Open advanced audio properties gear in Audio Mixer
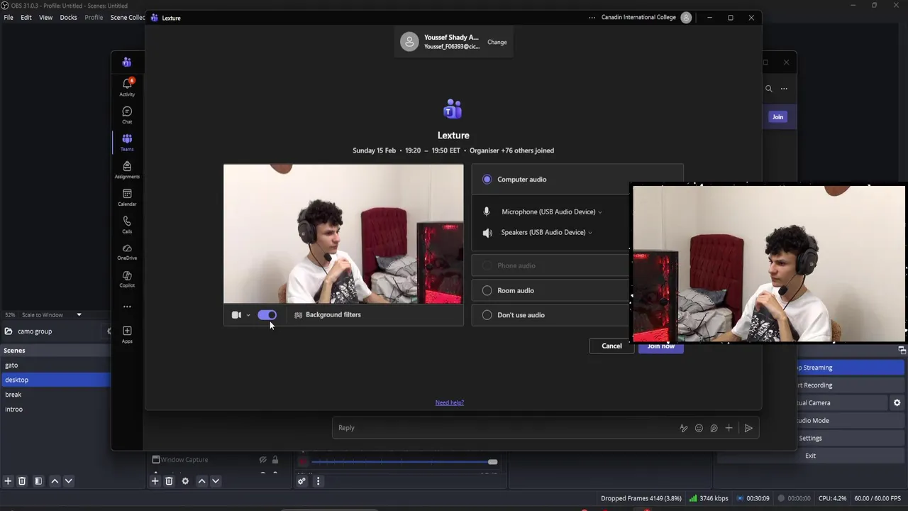The image size is (908, 511). click(301, 481)
